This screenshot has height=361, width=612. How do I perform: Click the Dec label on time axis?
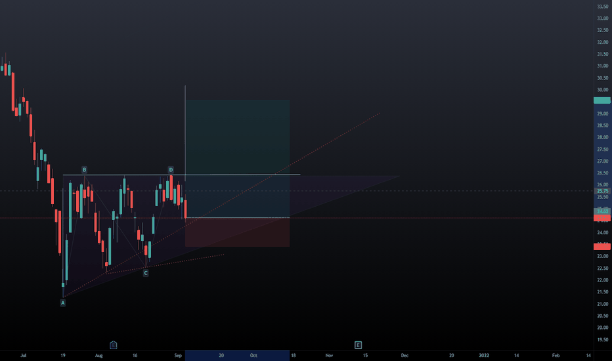(404, 356)
